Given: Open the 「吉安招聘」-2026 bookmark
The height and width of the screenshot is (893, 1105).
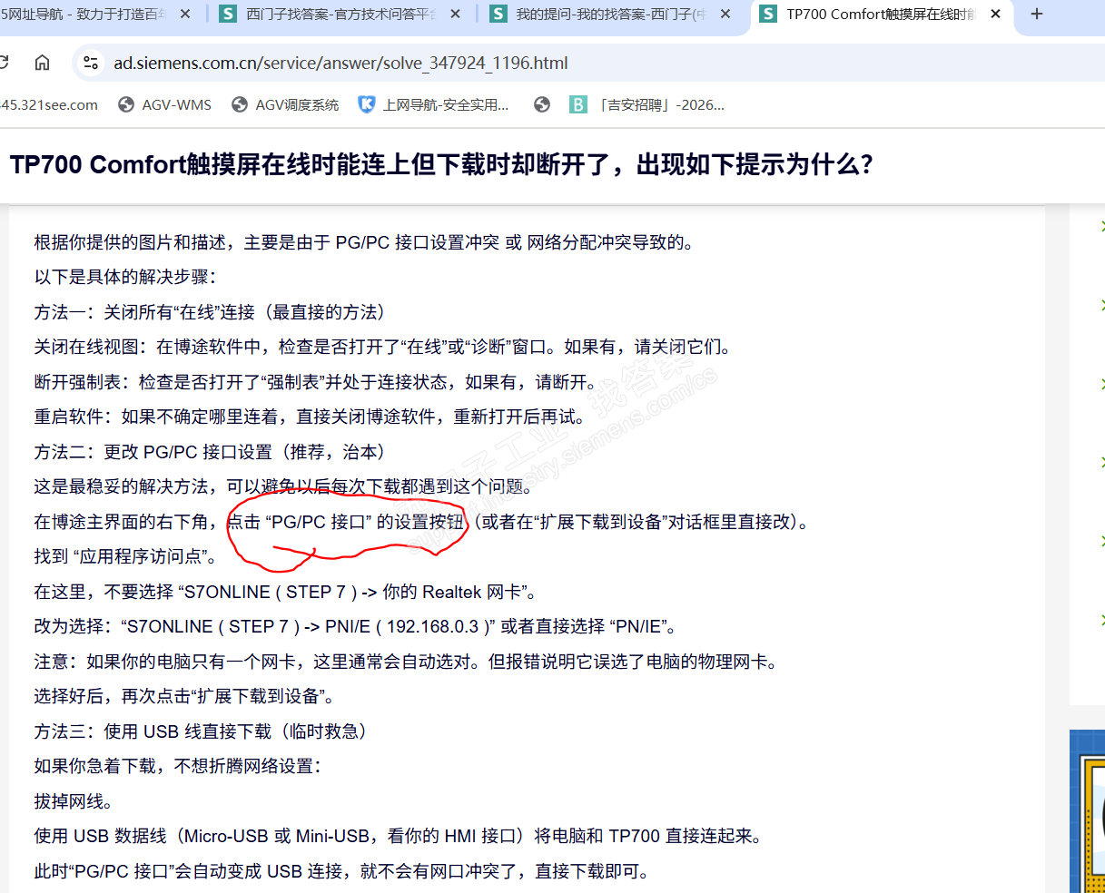Looking at the screenshot, I should click(647, 105).
